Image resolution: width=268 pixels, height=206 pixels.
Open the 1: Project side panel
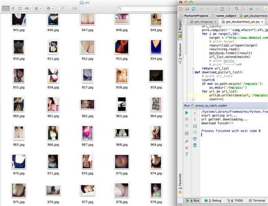[x=180, y=29]
